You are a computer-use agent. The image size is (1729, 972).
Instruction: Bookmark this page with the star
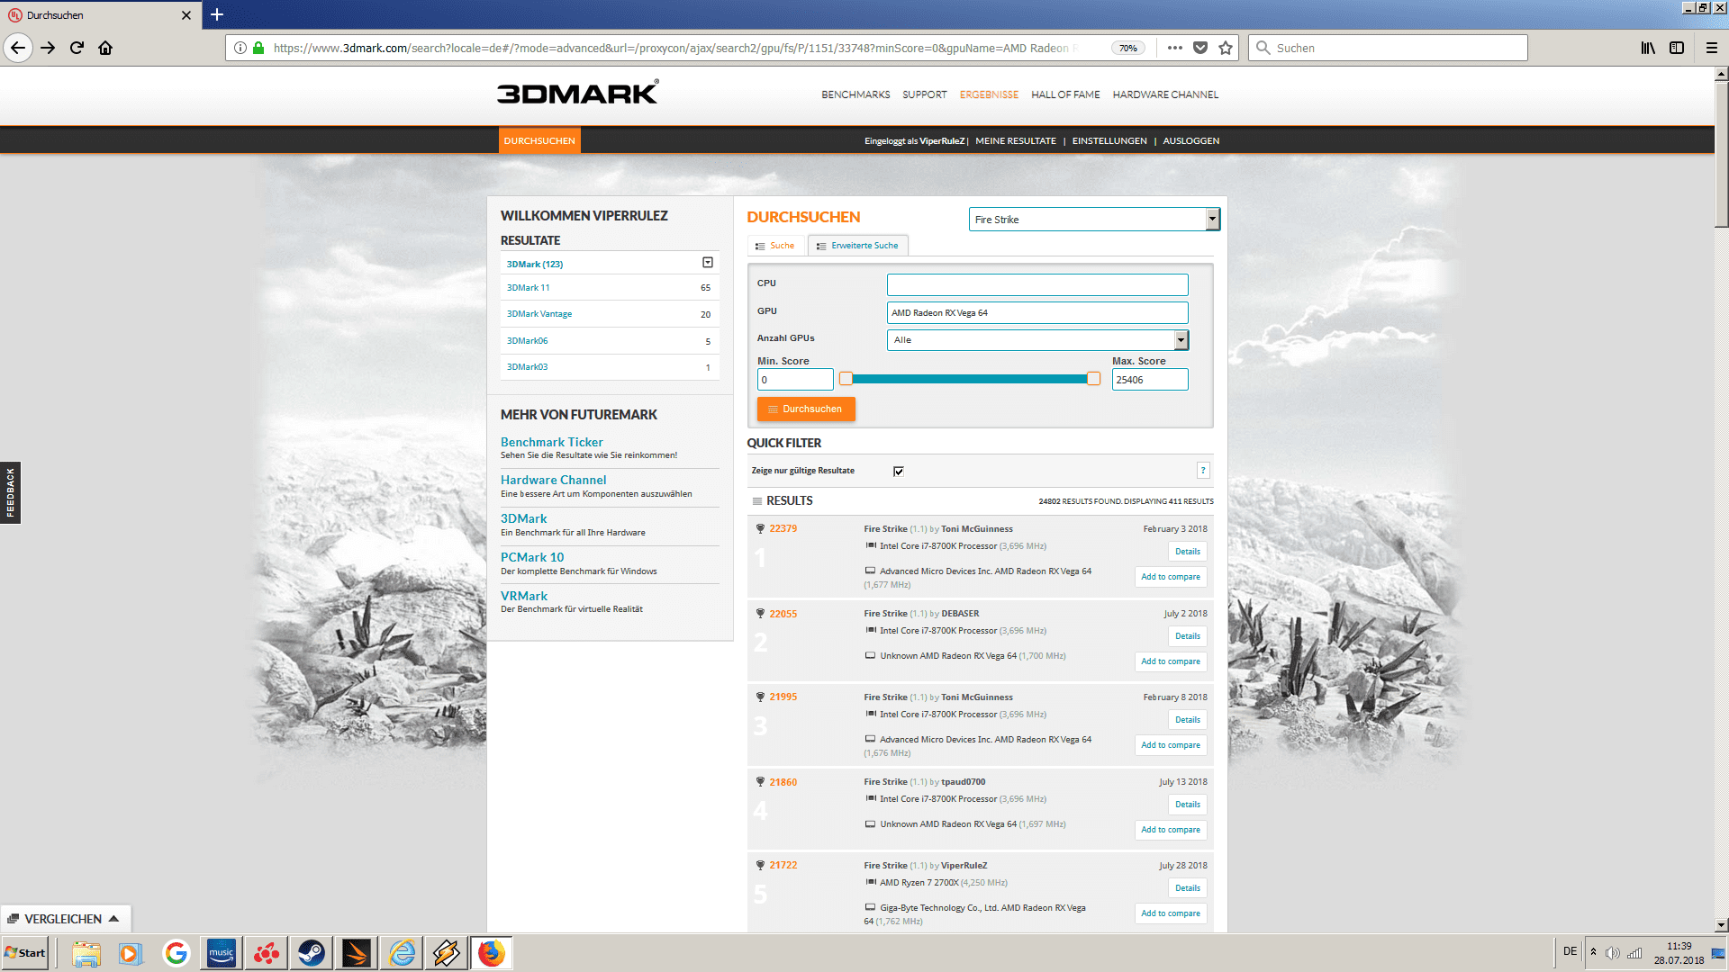1226,48
